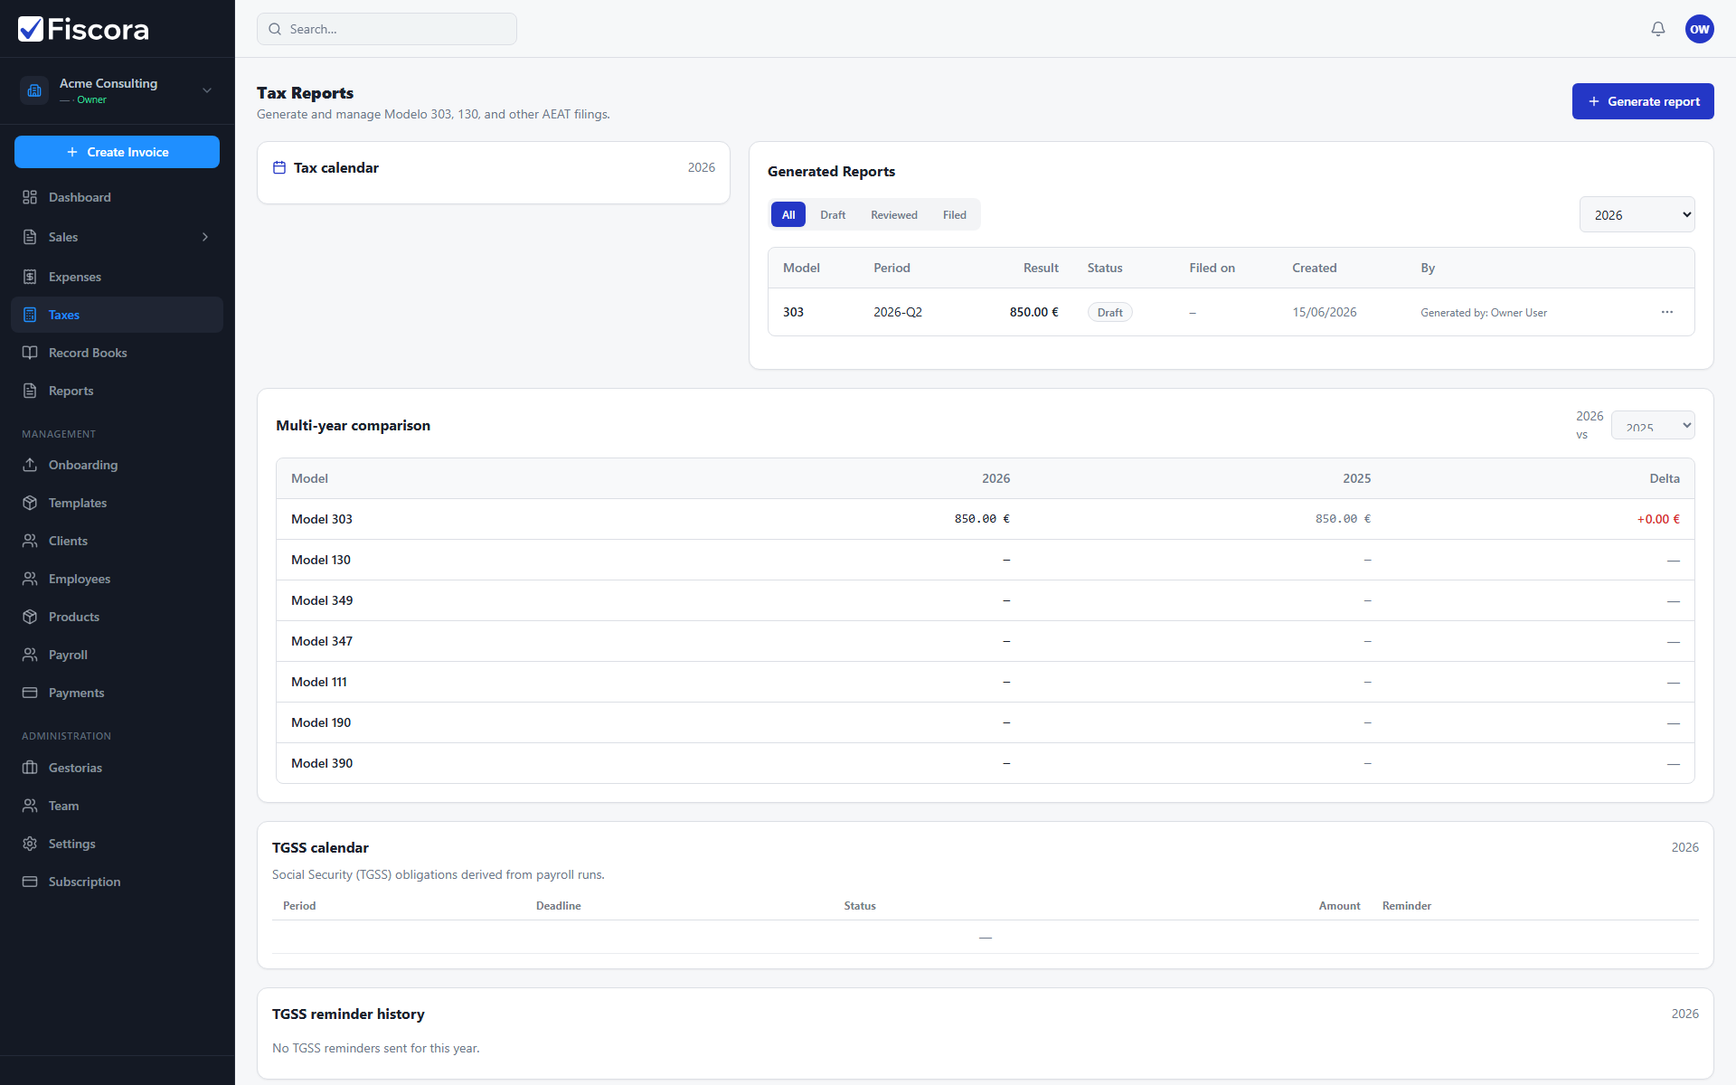Open the comparison year dropdown showing 2025
Viewport: 1736px width, 1085px height.
[1653, 425]
